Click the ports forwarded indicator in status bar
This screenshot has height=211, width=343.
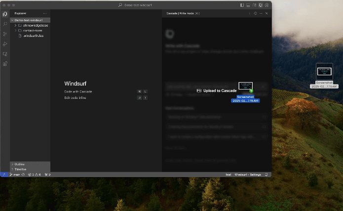[47, 175]
